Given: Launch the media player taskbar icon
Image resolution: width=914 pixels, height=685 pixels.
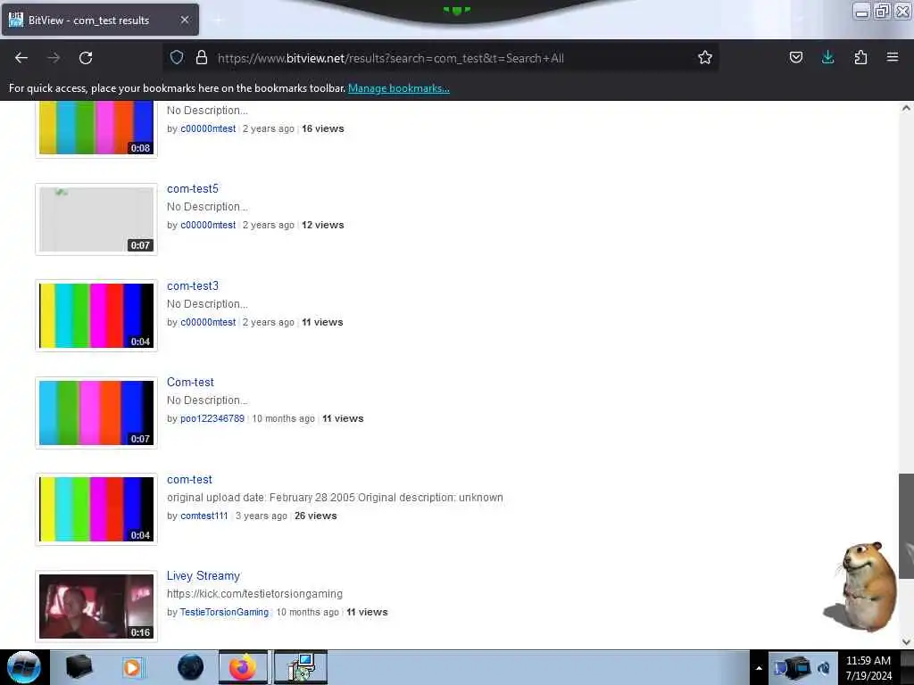Looking at the screenshot, I should point(132,667).
